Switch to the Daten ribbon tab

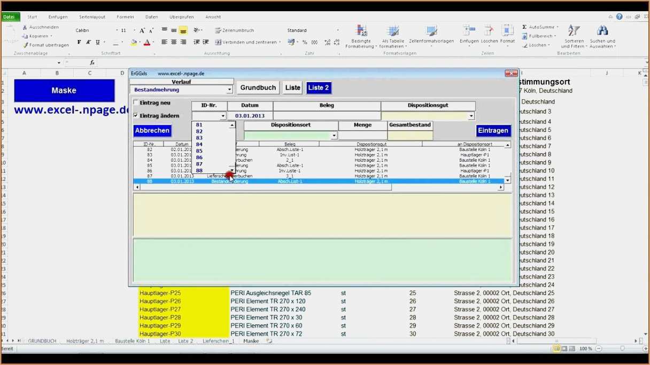coord(151,16)
